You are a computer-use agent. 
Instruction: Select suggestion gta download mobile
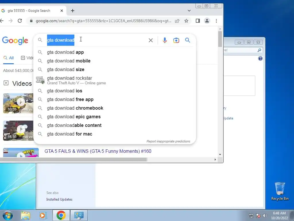click(x=115, y=61)
